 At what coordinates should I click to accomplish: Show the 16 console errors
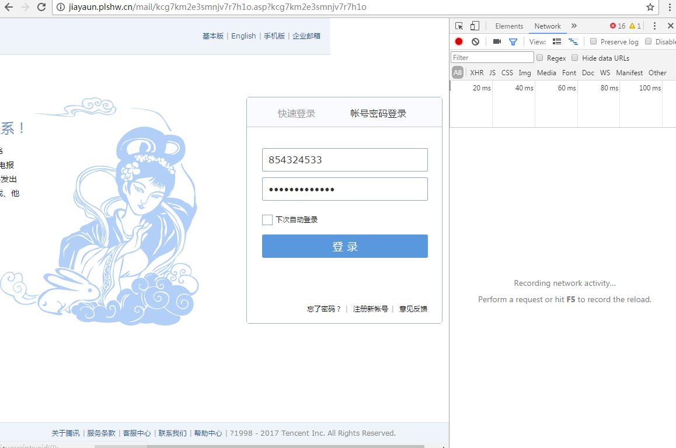click(618, 26)
